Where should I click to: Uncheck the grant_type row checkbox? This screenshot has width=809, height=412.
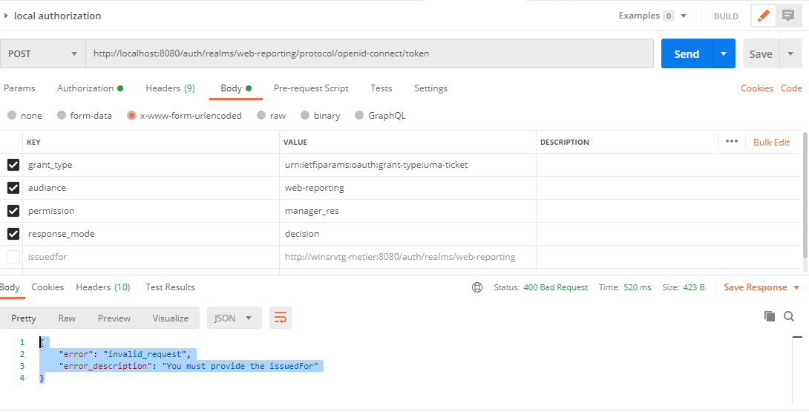[13, 166]
